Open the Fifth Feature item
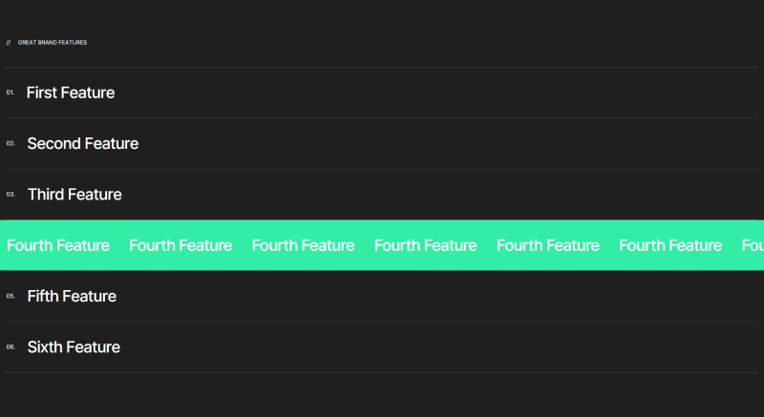The width and height of the screenshot is (764, 418). tap(72, 296)
